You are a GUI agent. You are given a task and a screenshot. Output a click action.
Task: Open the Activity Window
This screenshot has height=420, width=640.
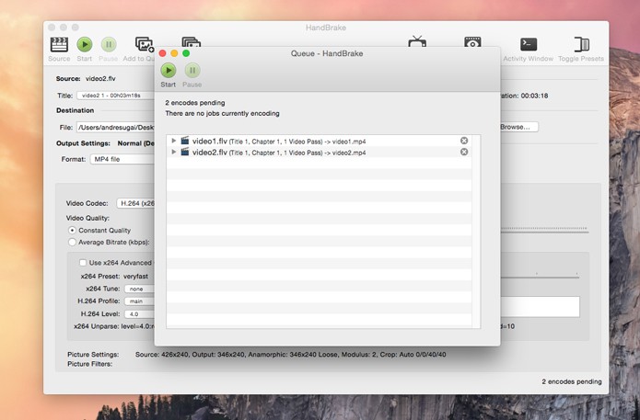point(529,44)
